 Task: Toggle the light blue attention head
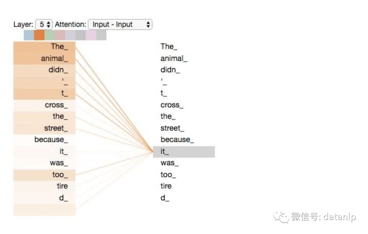[29, 35]
